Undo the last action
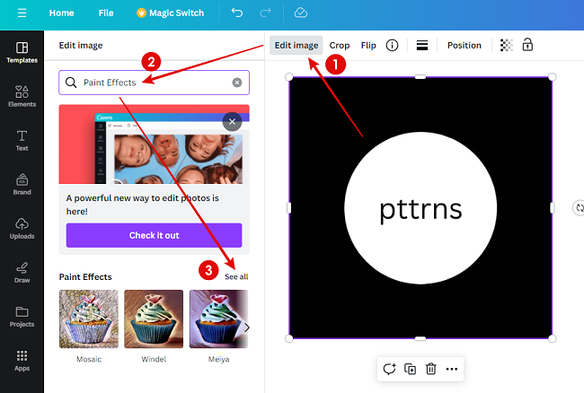 click(x=237, y=13)
